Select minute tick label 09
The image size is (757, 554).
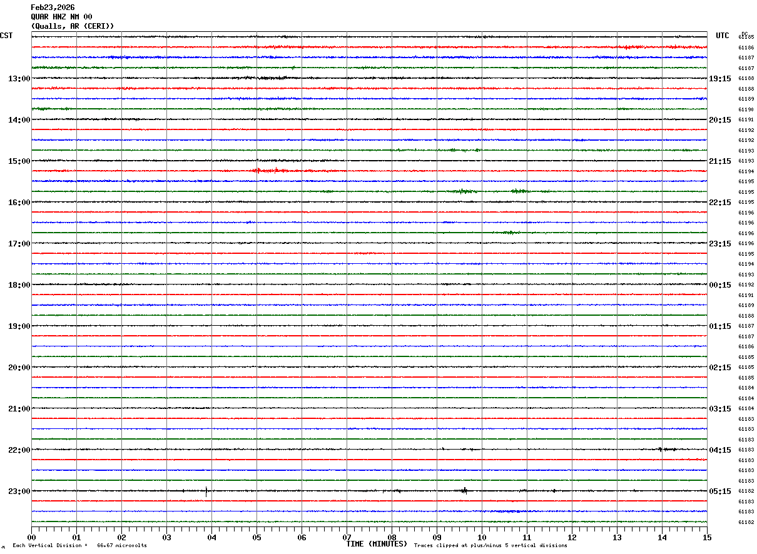tap(437, 537)
